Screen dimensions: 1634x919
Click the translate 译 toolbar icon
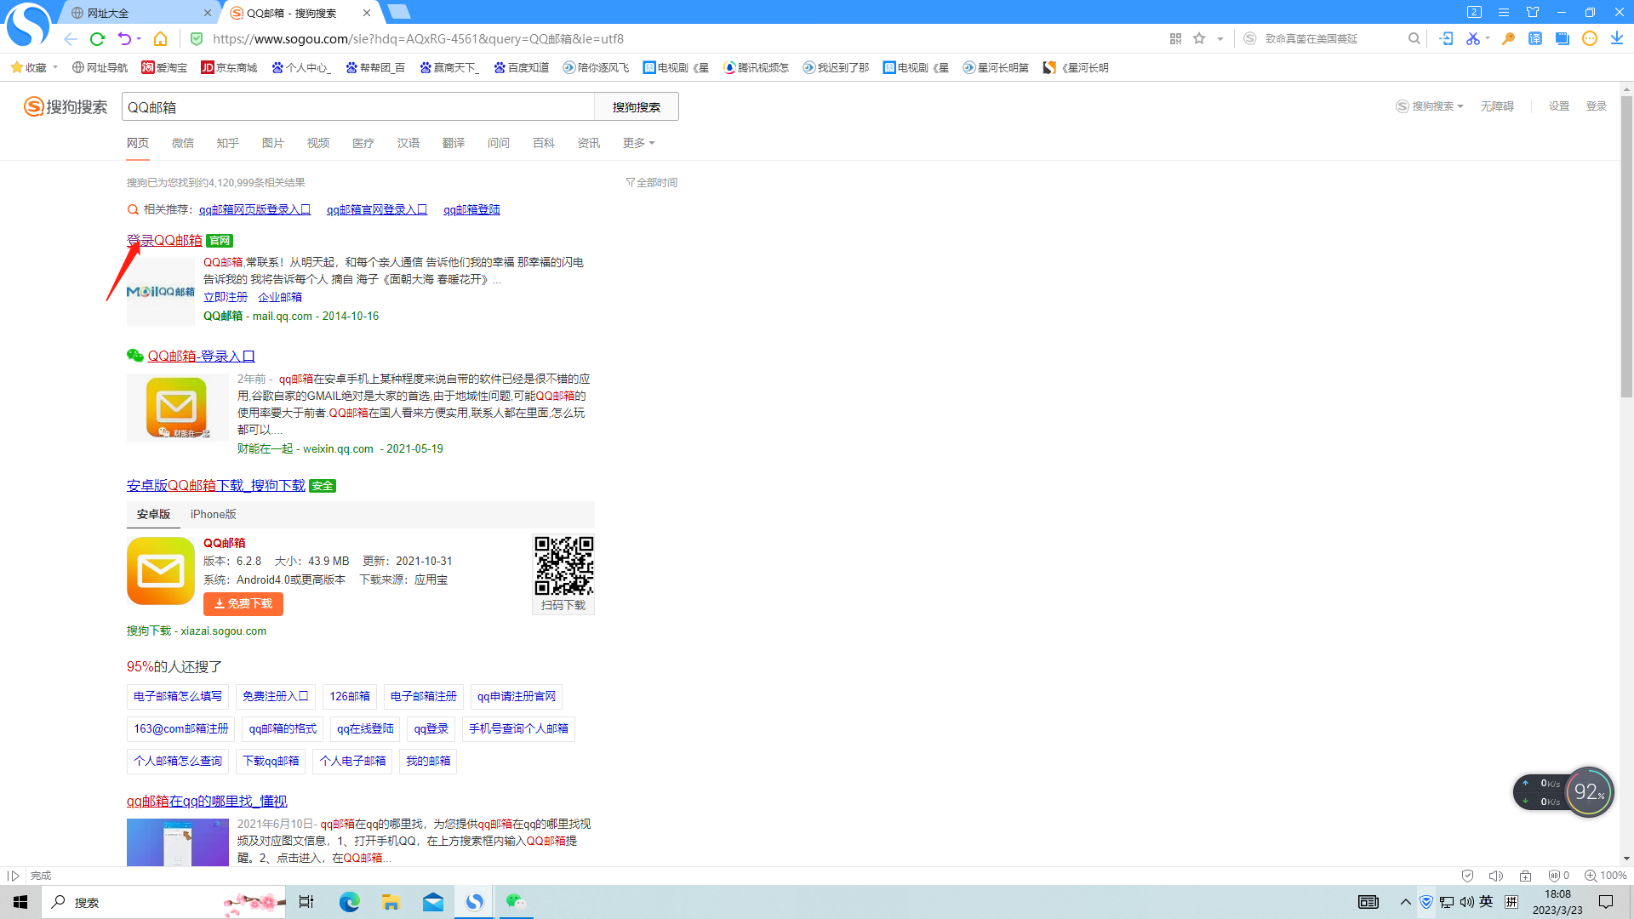coord(1535,38)
